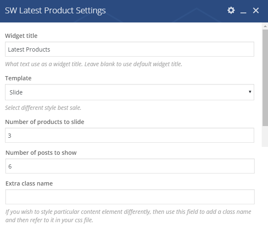This screenshot has width=268, height=228.
Task: Click the Number of products to slide label
Action: click(45, 122)
